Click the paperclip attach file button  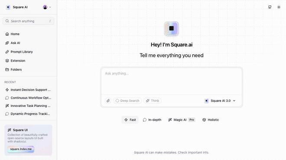[x=108, y=100]
